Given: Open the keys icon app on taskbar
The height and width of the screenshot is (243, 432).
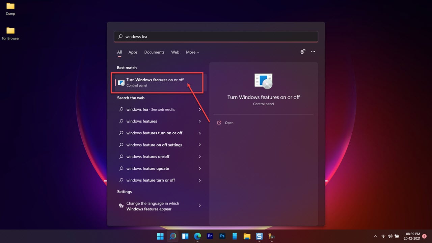Looking at the screenshot, I should point(272,236).
